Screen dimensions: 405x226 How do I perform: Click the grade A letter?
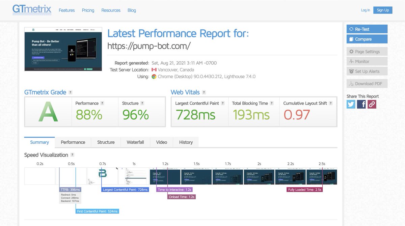[48, 112]
